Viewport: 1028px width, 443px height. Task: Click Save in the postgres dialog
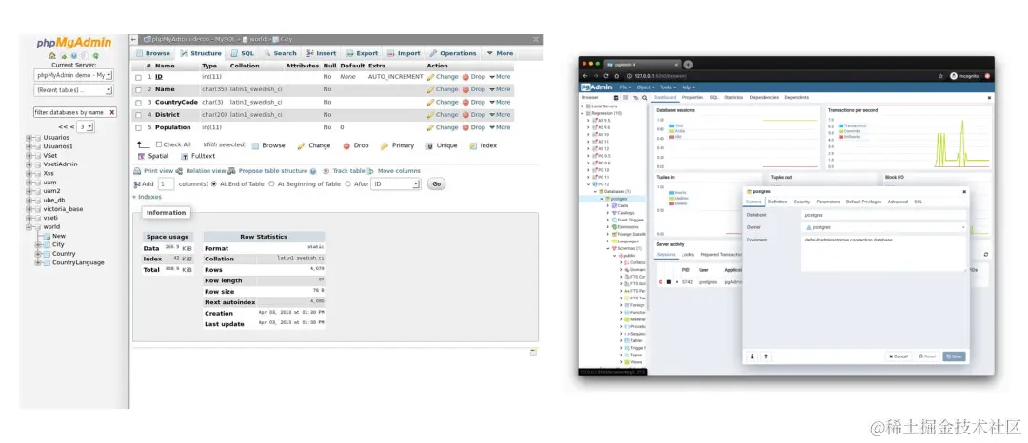[x=954, y=356]
